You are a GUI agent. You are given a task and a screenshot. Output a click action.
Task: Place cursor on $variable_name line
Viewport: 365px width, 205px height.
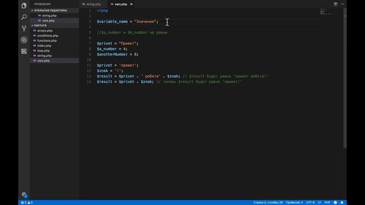click(x=128, y=22)
